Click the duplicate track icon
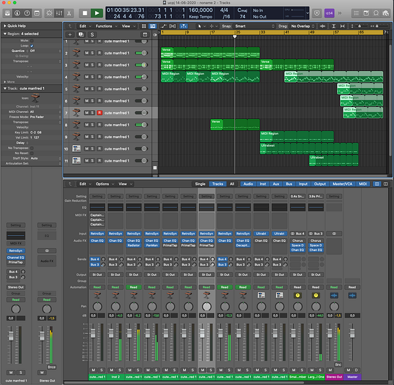The width and height of the screenshot is (394, 385). coord(80,34)
